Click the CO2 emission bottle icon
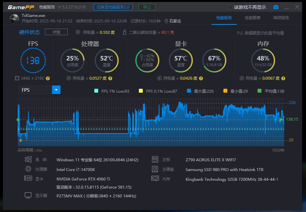The image size is (306, 212). 125,32
